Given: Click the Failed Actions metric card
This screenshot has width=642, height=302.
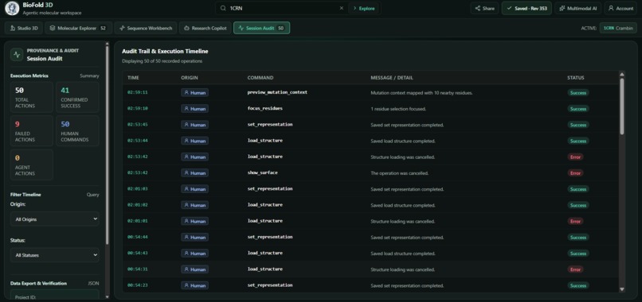Looking at the screenshot, I should point(32,131).
